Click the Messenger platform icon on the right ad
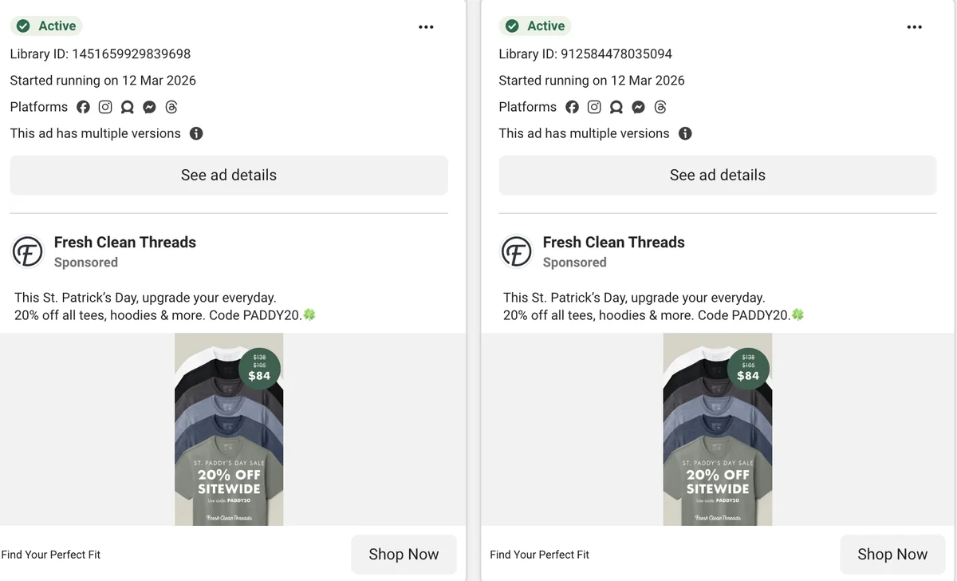 (638, 106)
